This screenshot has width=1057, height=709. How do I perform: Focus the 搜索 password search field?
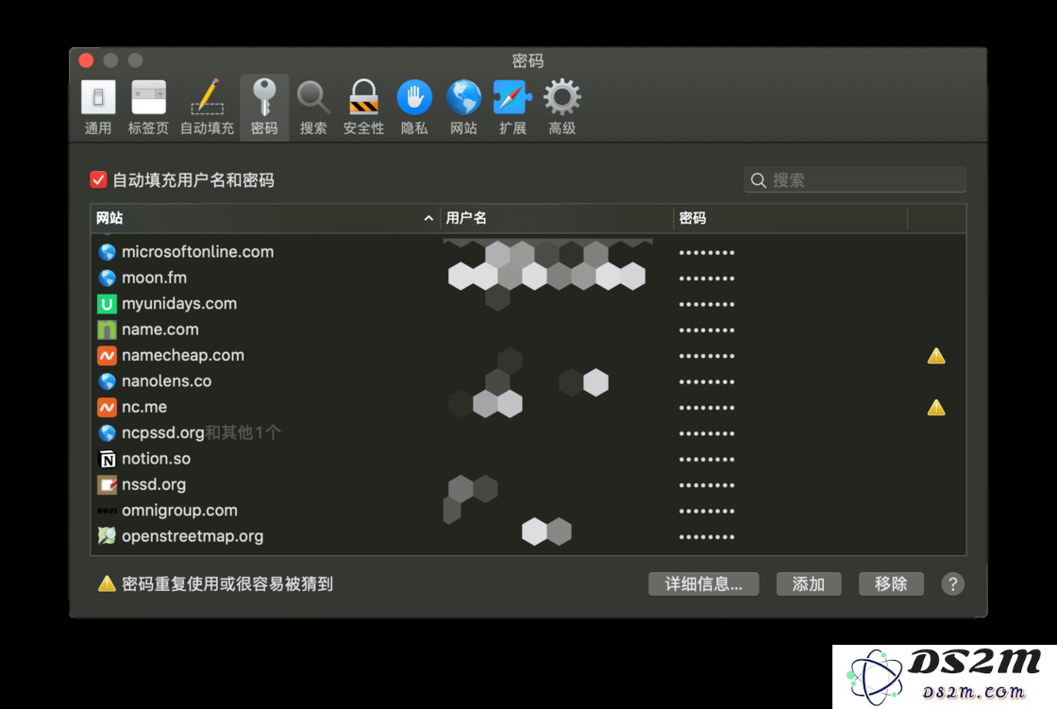click(x=855, y=180)
